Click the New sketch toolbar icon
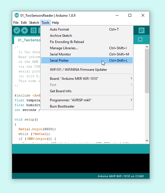Image resolution: width=165 pixels, height=193 pixels. (x=33, y=30)
